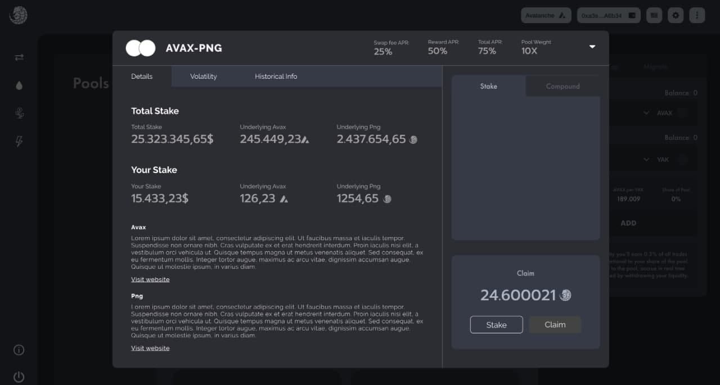
Task: Switch to the Details tab
Action: [x=142, y=76]
